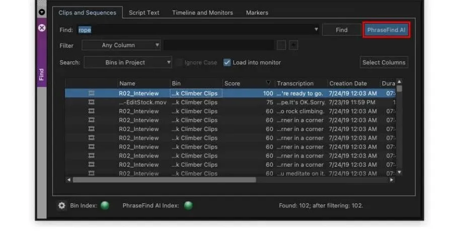
Task: Open the Markers tab
Action: point(257,13)
